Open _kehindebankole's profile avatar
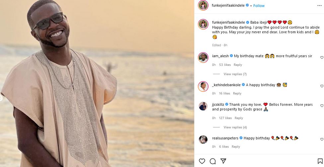The height and width of the screenshot is (167, 324). pos(203,86)
